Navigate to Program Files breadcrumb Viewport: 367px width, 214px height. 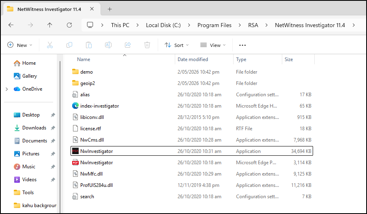point(215,25)
